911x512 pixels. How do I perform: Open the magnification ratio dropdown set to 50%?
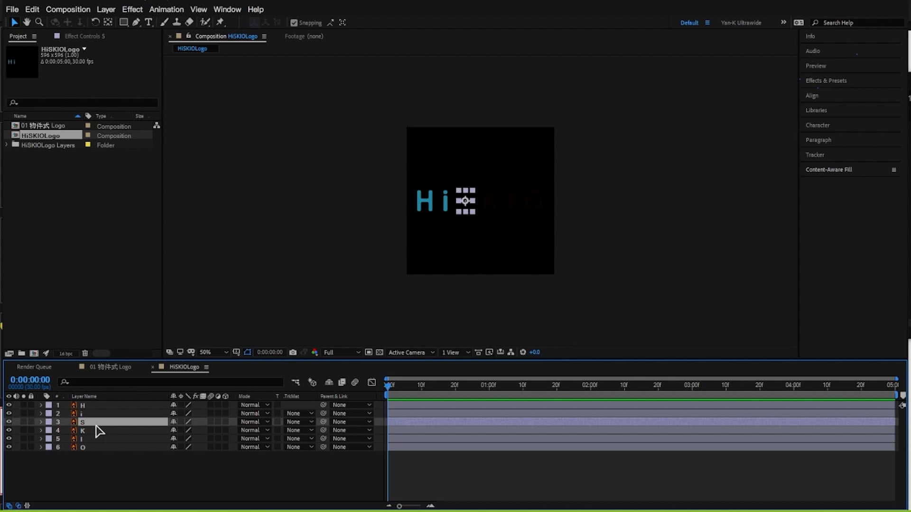point(213,352)
